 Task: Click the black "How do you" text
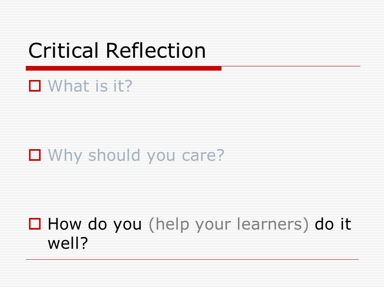pyautogui.click(x=94, y=224)
